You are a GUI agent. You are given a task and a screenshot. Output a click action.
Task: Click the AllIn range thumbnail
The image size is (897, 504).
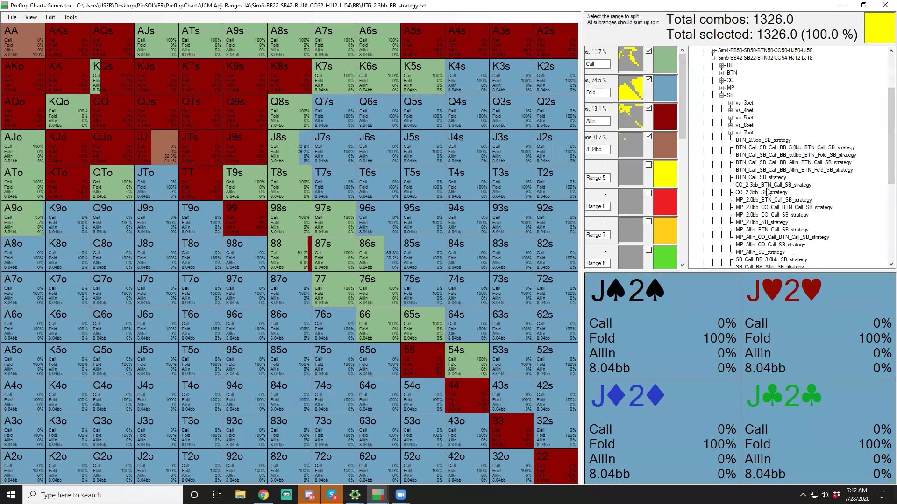coord(630,116)
